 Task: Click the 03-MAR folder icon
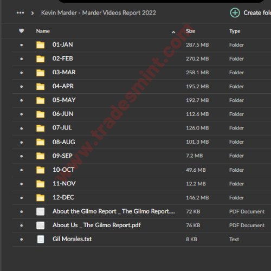click(x=40, y=73)
